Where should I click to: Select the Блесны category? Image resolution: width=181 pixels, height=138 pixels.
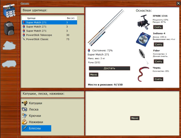(35, 128)
